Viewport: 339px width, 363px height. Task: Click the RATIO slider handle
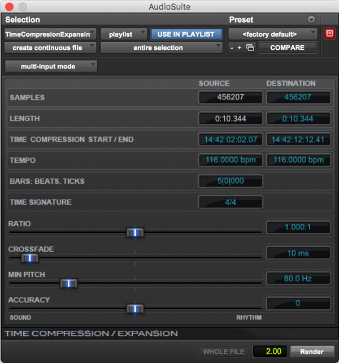(x=135, y=232)
